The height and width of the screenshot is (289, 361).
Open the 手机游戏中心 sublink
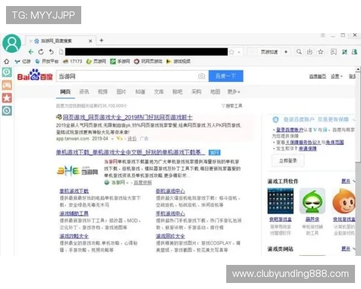point(170,214)
